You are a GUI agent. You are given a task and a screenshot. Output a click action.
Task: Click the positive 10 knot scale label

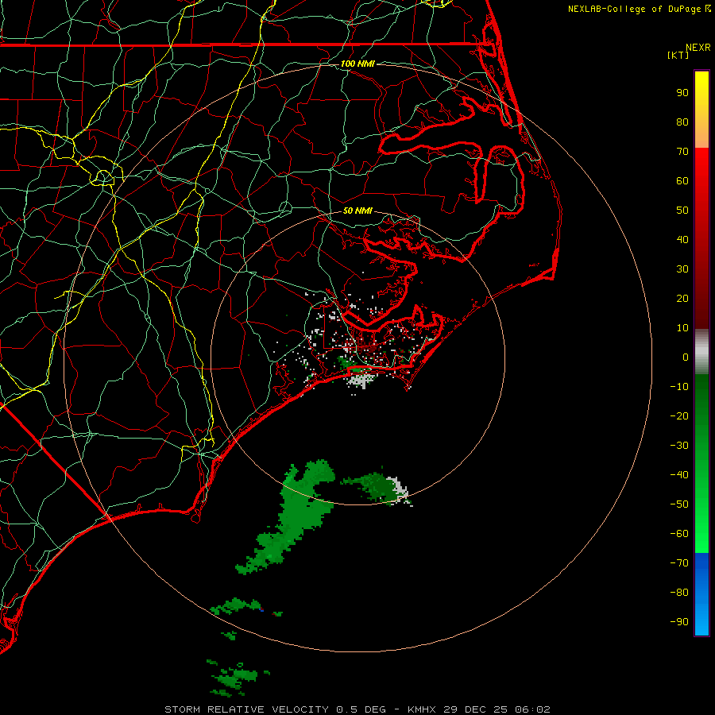(x=682, y=328)
